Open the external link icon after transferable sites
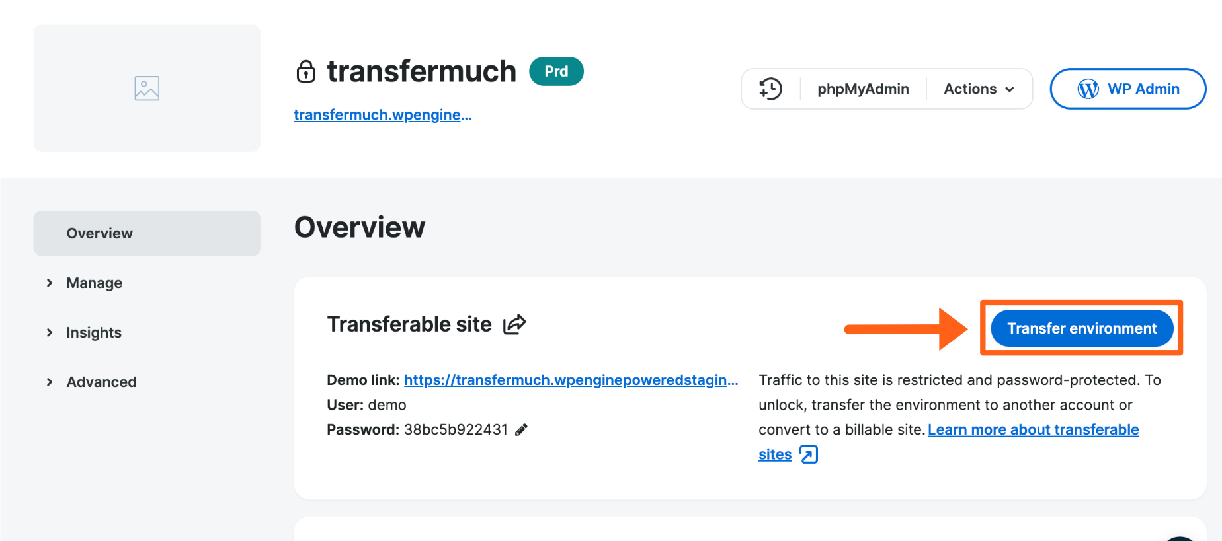 (809, 454)
